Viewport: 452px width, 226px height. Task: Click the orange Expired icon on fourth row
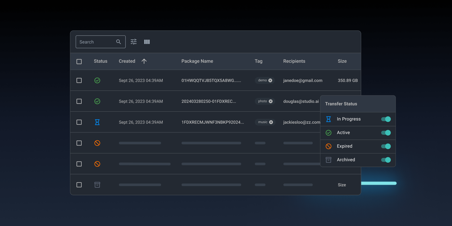97,143
